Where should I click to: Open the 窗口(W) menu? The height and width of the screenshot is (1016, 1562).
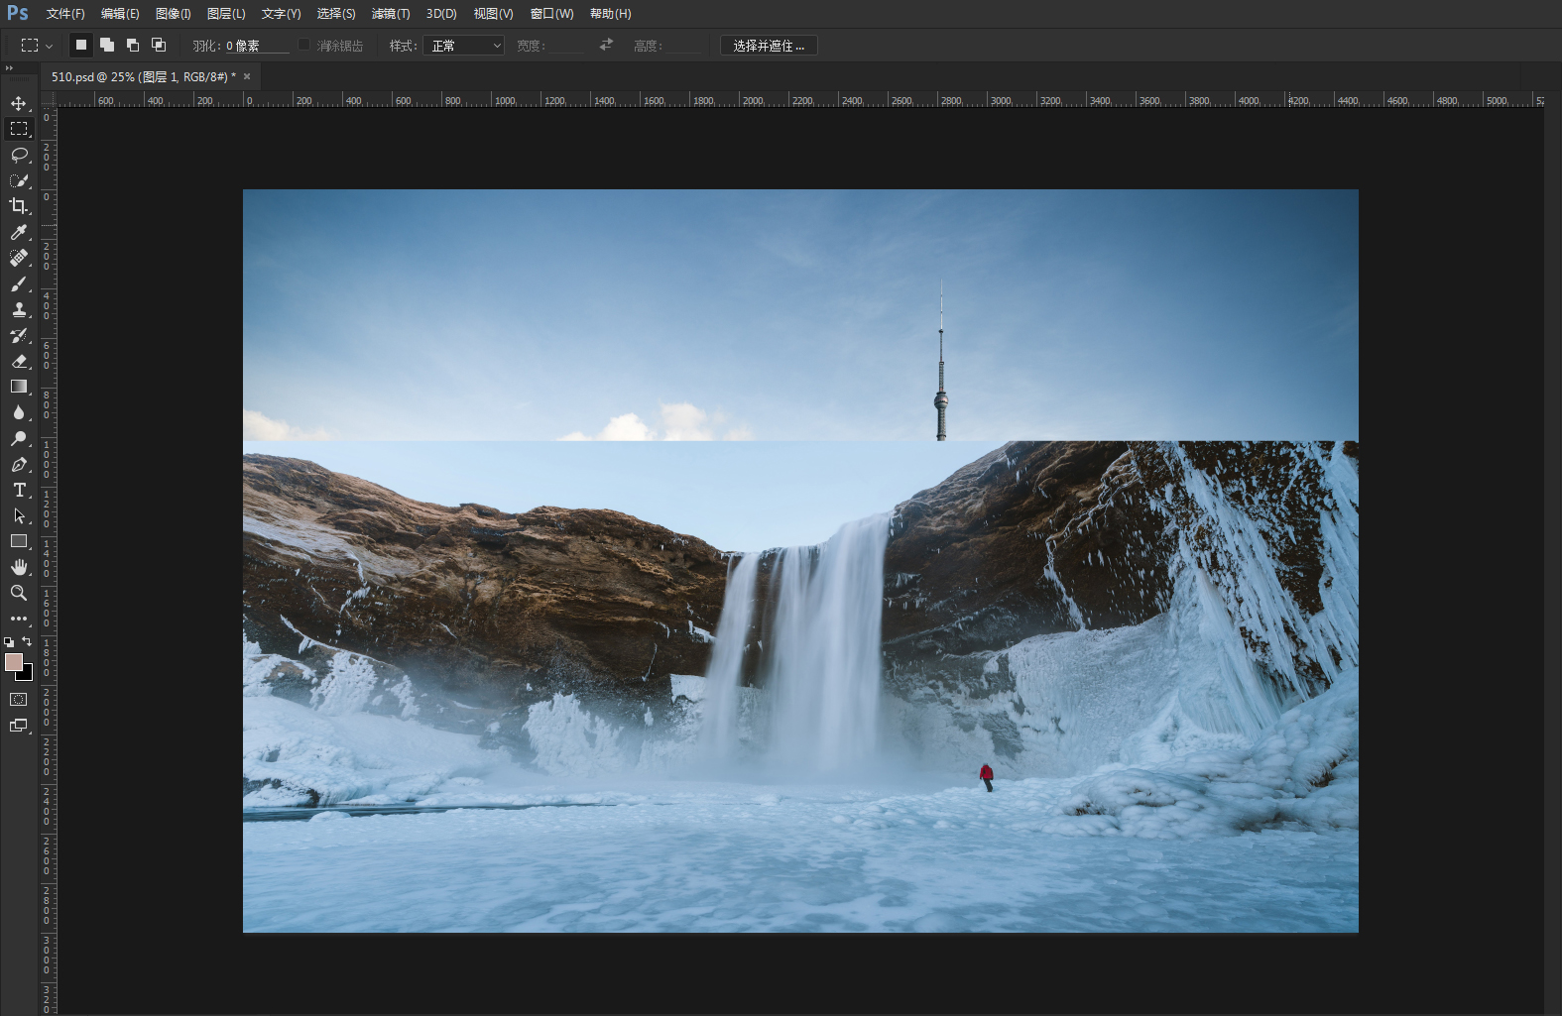click(x=551, y=14)
